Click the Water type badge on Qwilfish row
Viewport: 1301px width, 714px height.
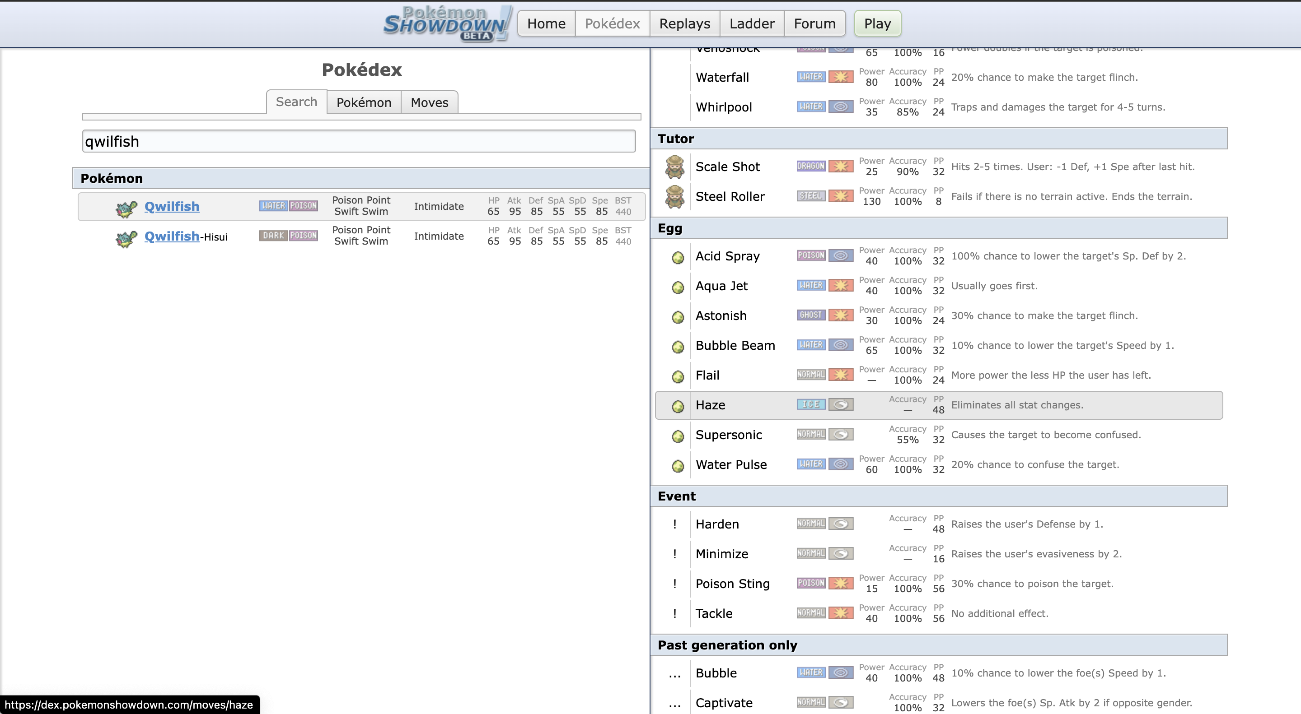point(274,206)
